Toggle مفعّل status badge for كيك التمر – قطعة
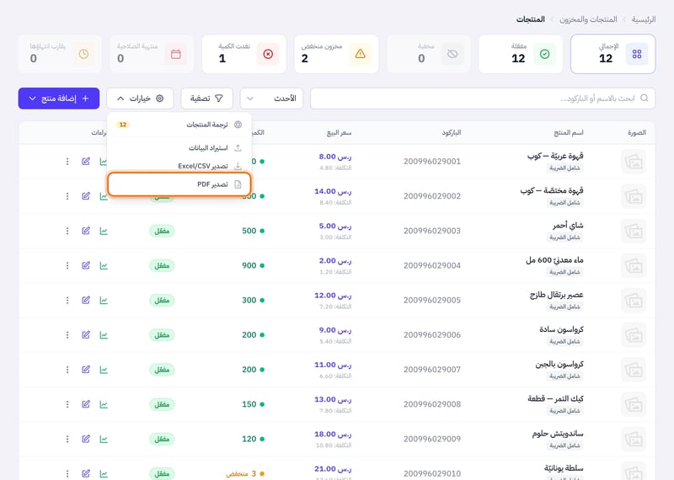 [162, 404]
